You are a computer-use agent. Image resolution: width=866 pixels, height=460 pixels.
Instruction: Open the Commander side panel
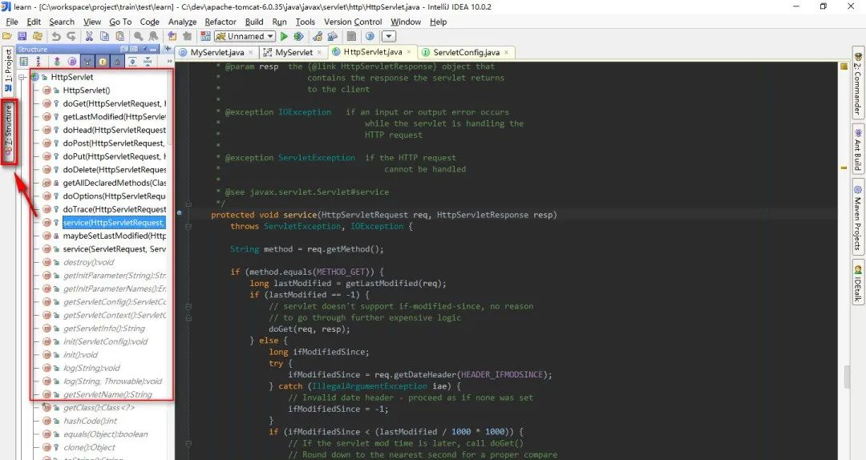[858, 83]
